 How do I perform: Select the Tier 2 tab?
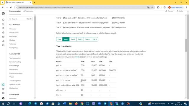(73, 39)
